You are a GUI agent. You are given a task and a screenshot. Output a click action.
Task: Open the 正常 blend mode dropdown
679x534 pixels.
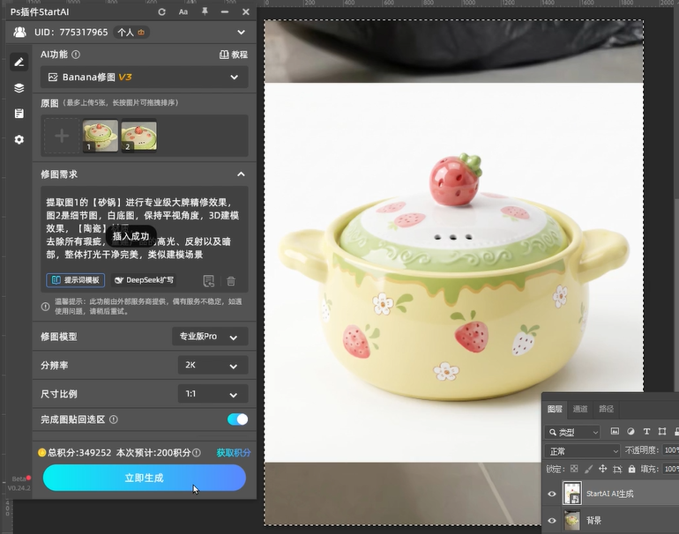582,451
